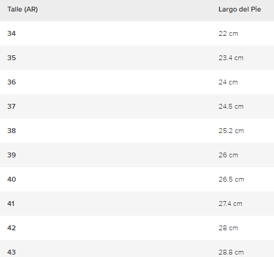The height and width of the screenshot is (257, 274).
Task: Click the 22 cm foot length value
Action: tap(228, 33)
